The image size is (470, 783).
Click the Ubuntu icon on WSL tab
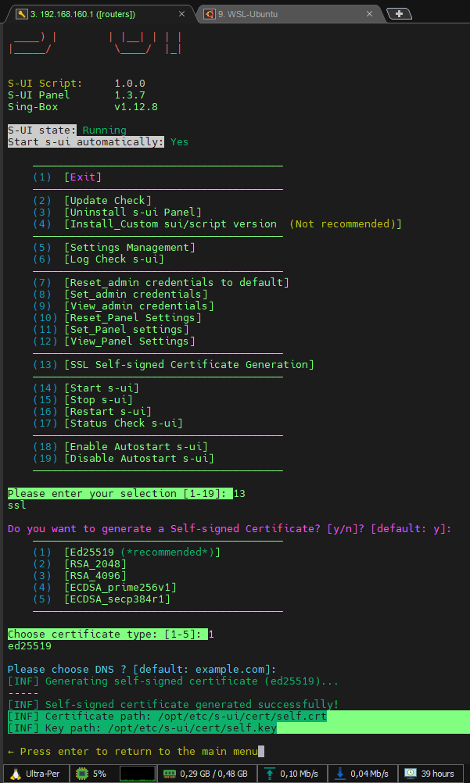click(210, 14)
